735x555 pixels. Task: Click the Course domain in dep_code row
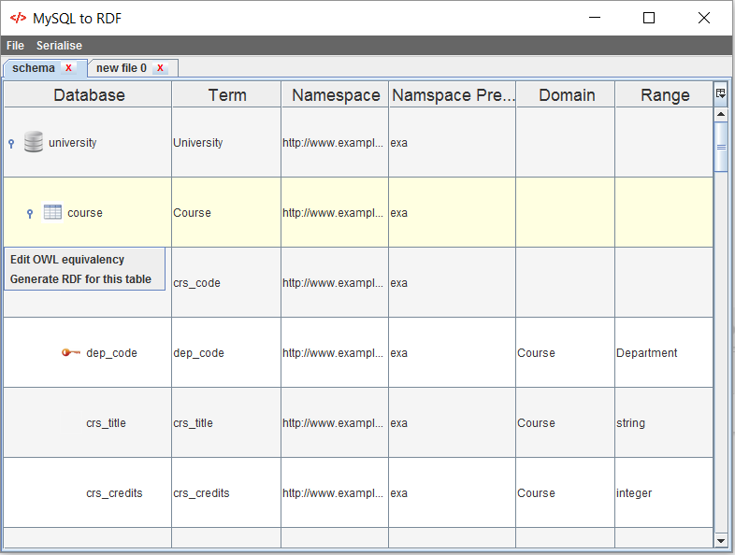coord(566,352)
